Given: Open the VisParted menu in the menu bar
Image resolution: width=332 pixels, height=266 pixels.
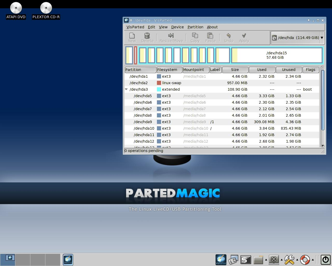Looking at the screenshot, I should [135, 27].
